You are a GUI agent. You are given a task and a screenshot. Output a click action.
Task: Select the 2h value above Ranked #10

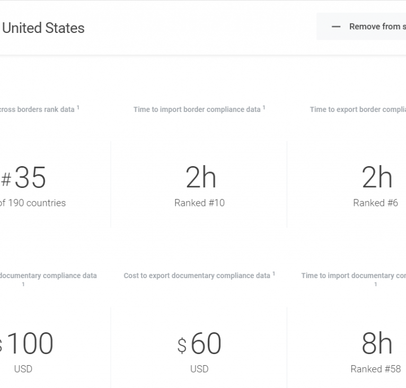pos(200,178)
